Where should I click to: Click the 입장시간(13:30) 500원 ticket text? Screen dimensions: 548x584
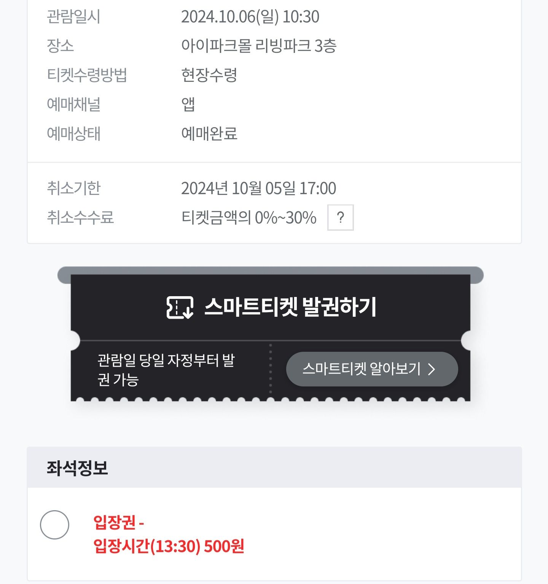coord(169,546)
